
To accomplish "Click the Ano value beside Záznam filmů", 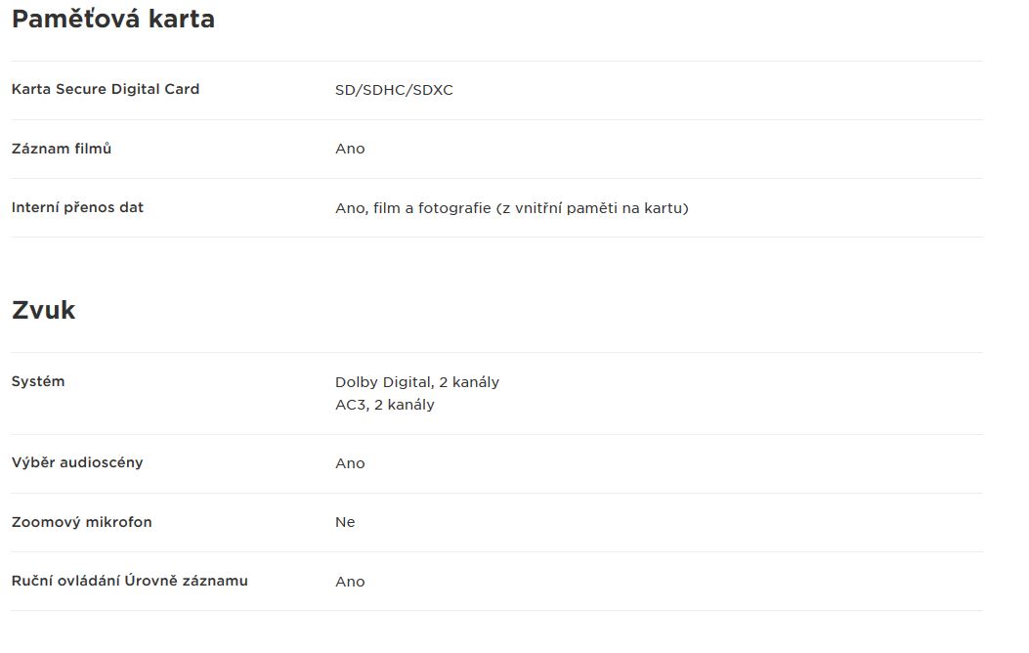I will [350, 149].
